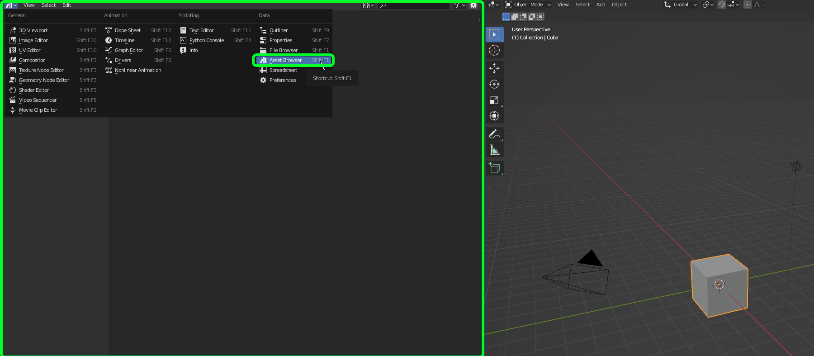Image resolution: width=814 pixels, height=356 pixels.
Task: Open Select menu in asset browser header
Action: click(x=48, y=5)
